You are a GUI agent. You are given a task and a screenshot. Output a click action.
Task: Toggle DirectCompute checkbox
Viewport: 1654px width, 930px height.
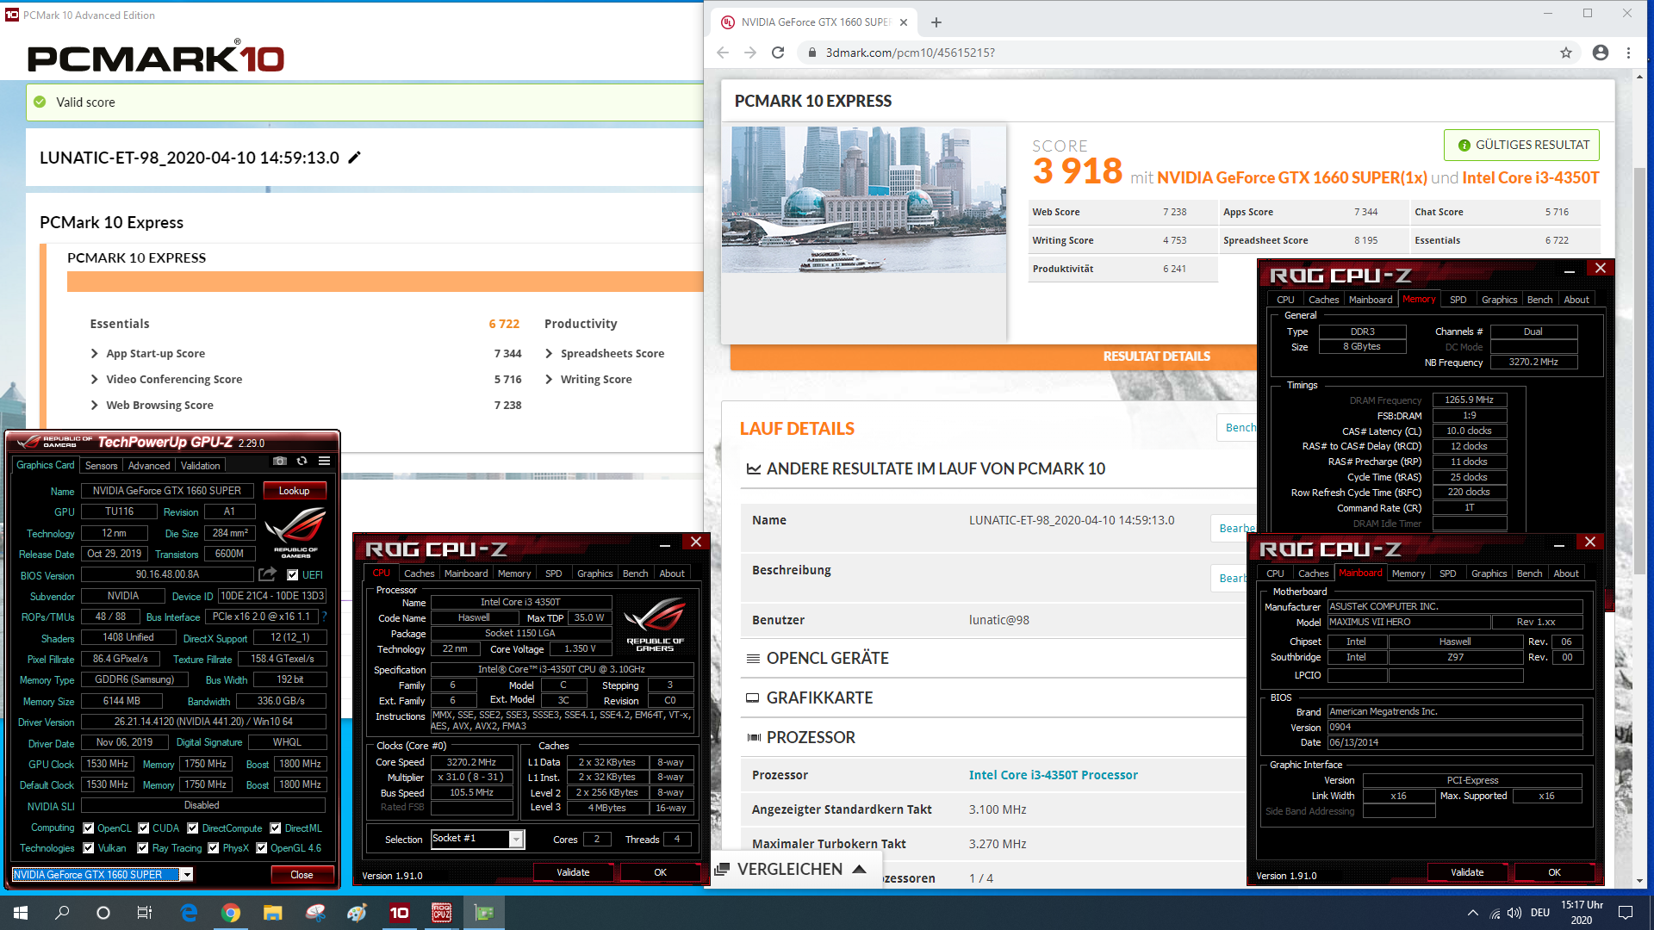coord(193,828)
